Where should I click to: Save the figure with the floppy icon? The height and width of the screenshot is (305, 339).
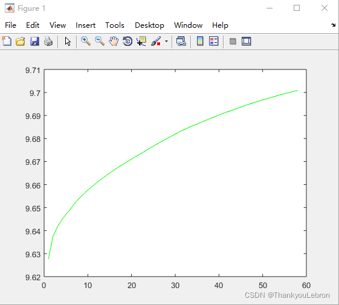[x=34, y=41]
